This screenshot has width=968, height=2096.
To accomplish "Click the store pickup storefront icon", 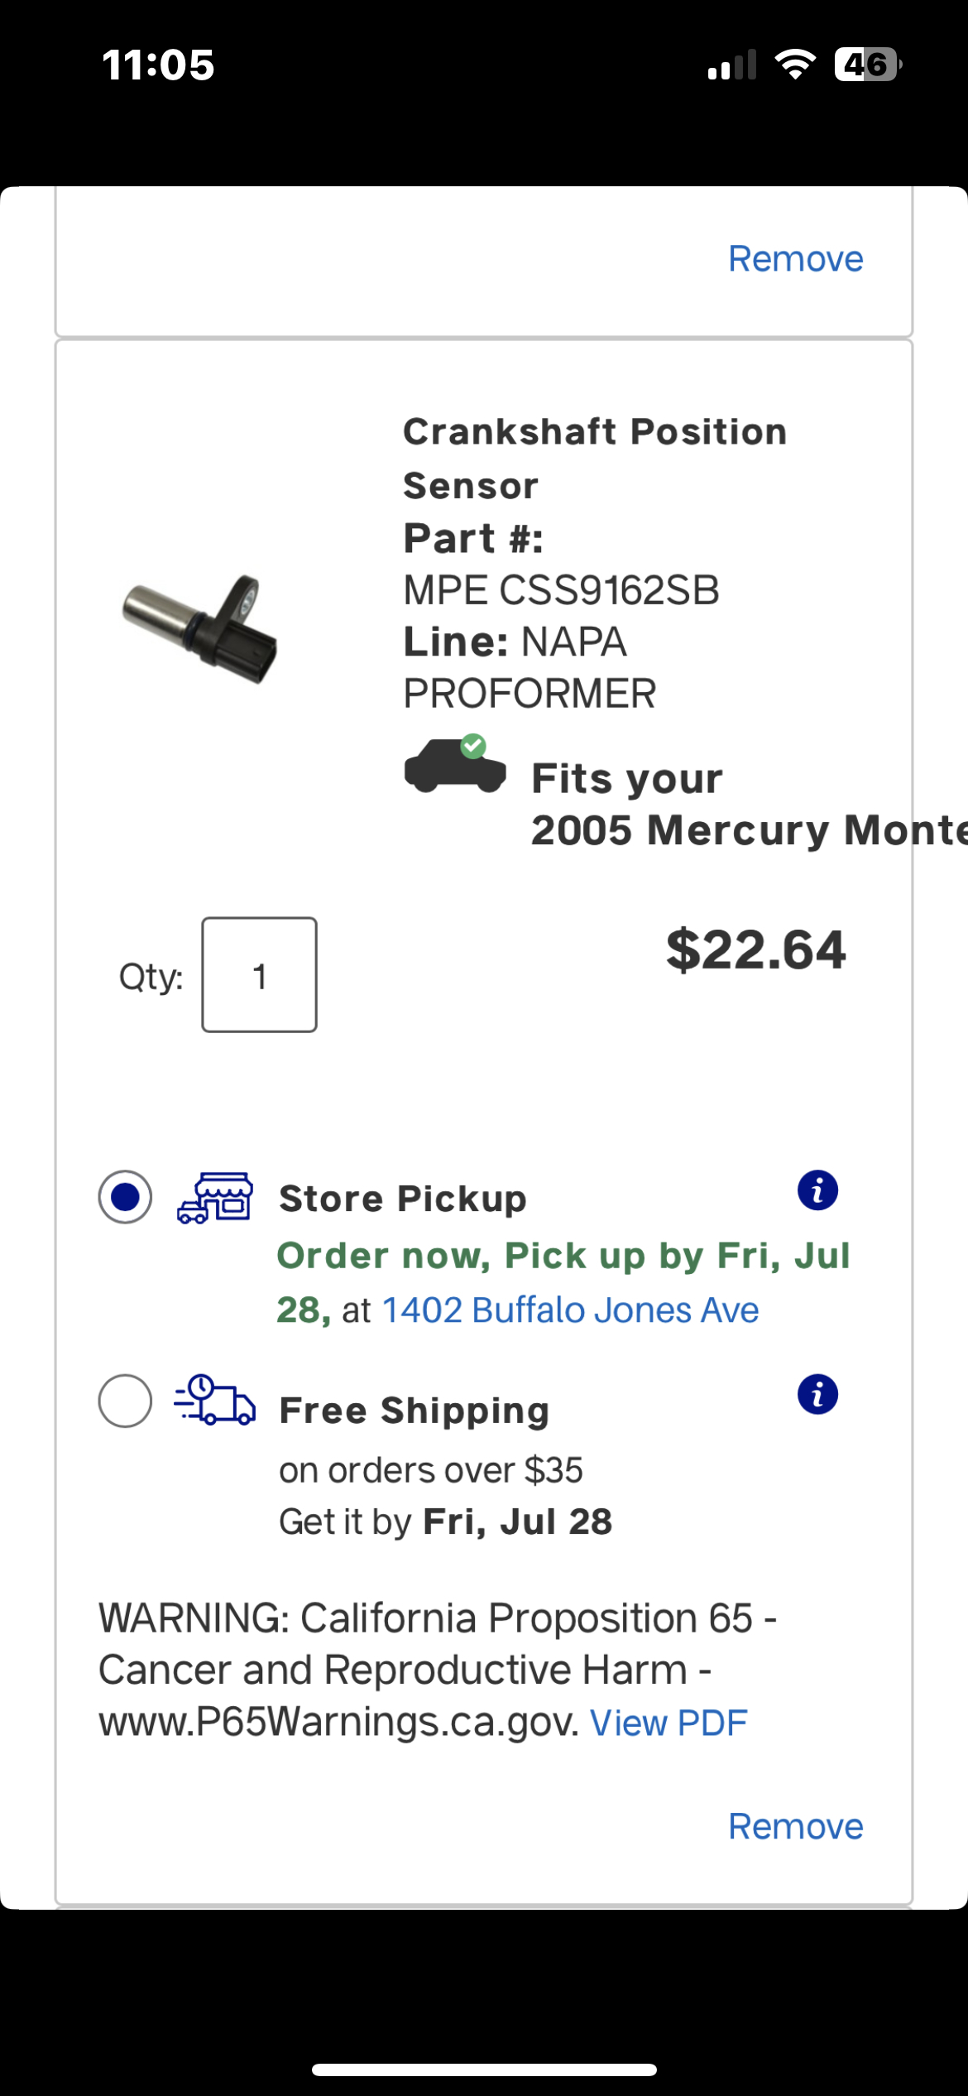I will coord(215,1198).
